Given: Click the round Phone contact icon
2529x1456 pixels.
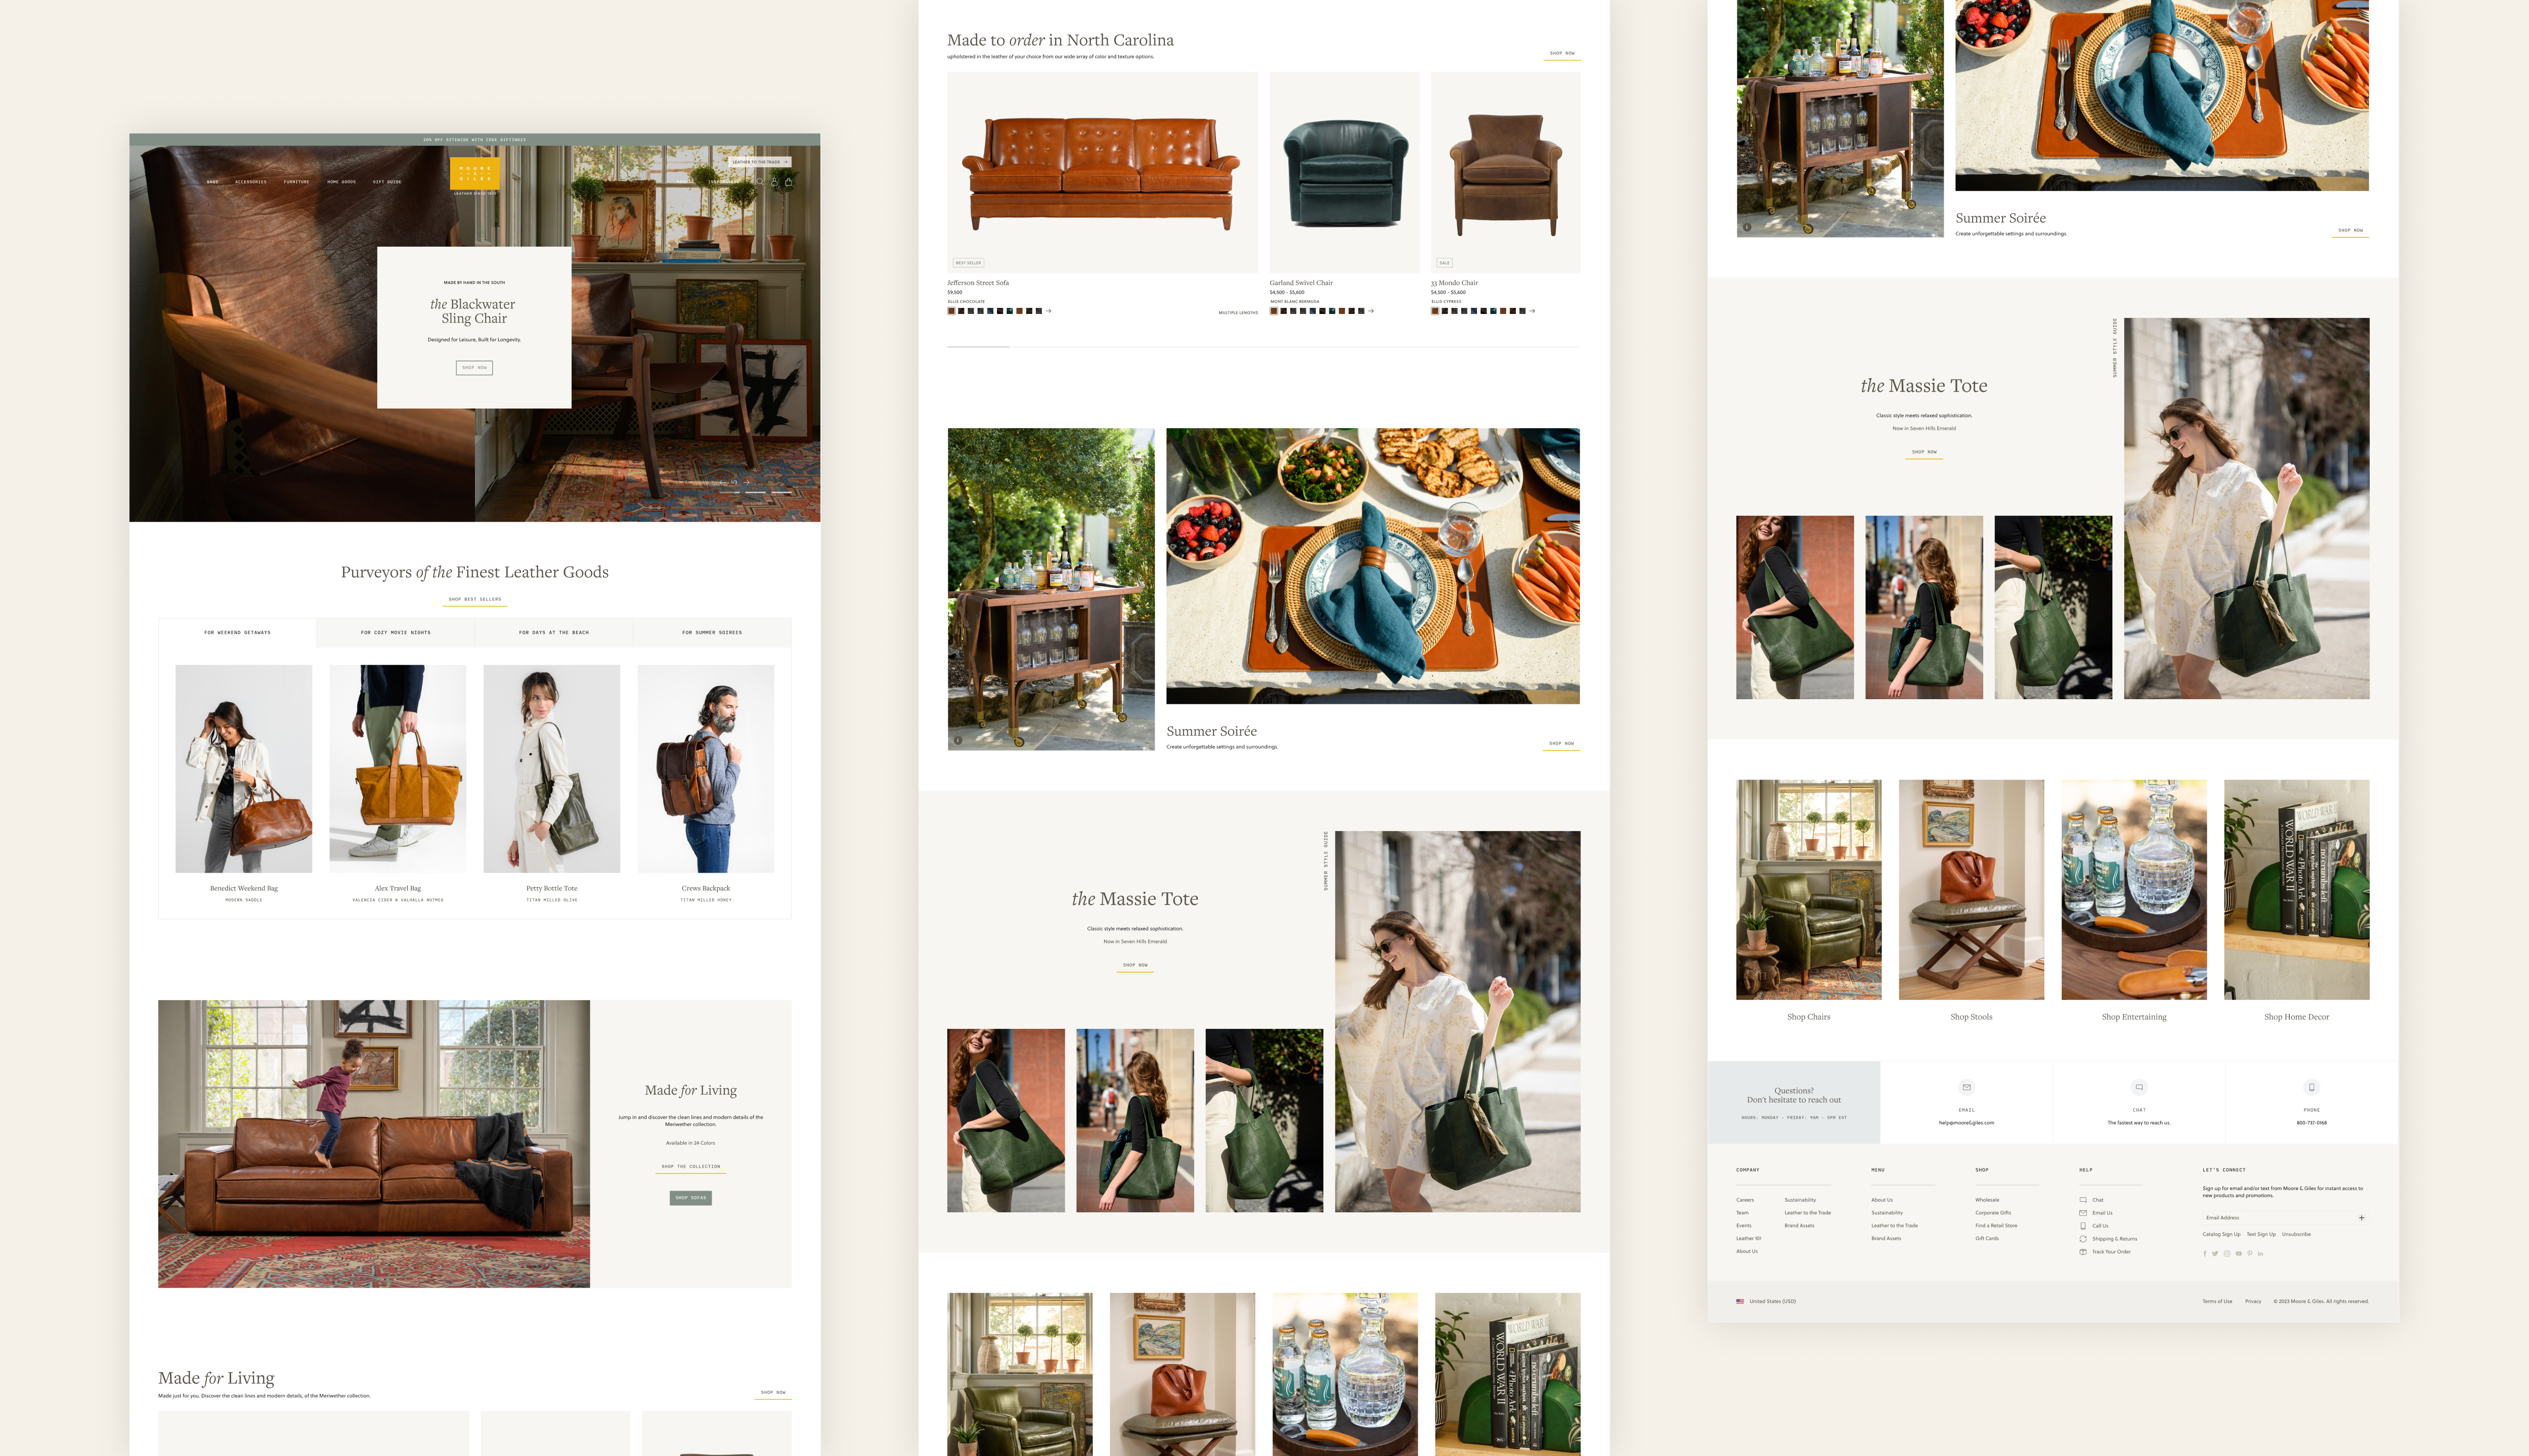Looking at the screenshot, I should [2311, 1087].
